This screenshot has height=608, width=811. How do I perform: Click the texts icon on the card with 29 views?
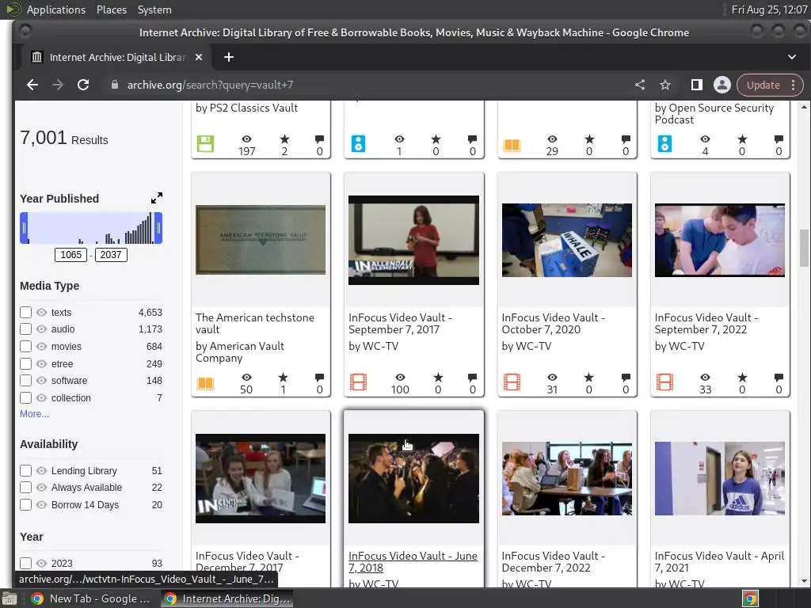[512, 145]
